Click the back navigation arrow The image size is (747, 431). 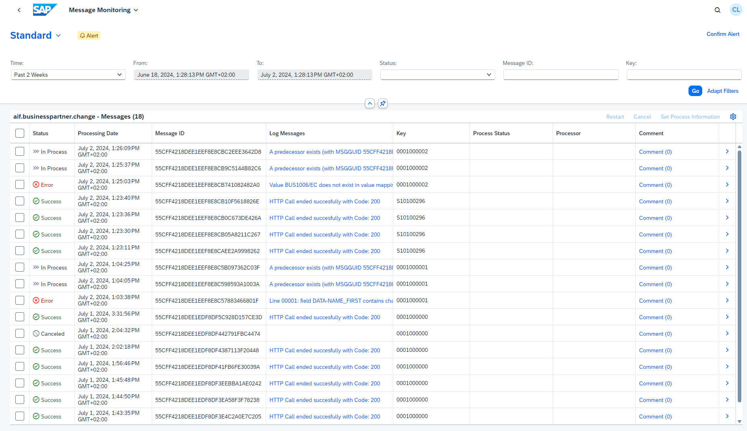click(x=19, y=10)
